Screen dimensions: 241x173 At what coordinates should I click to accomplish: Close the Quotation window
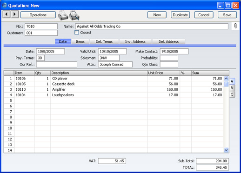(x=235, y=6)
